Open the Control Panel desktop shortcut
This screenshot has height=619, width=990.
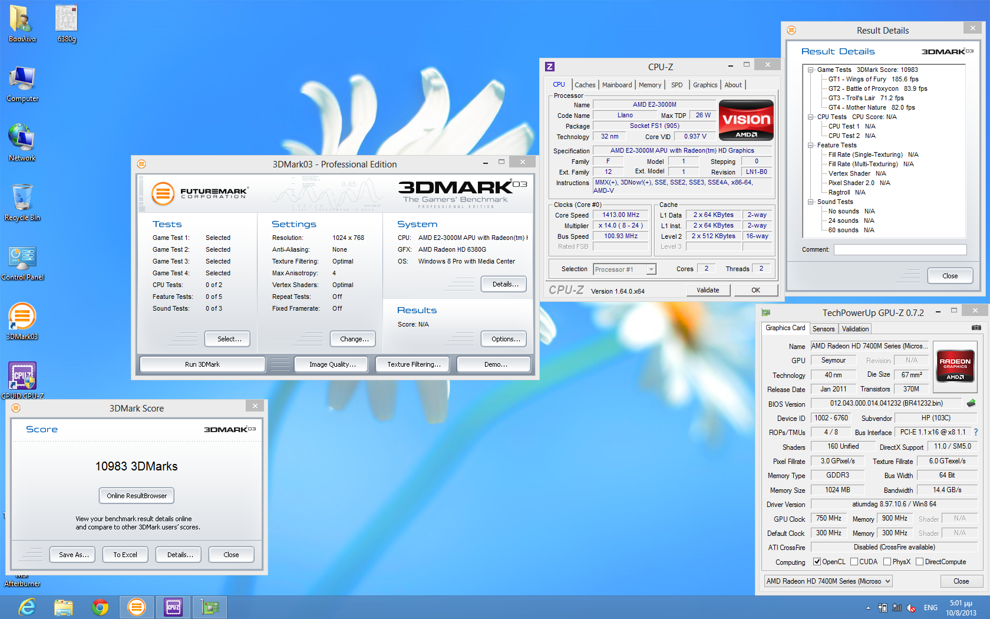coord(22,262)
